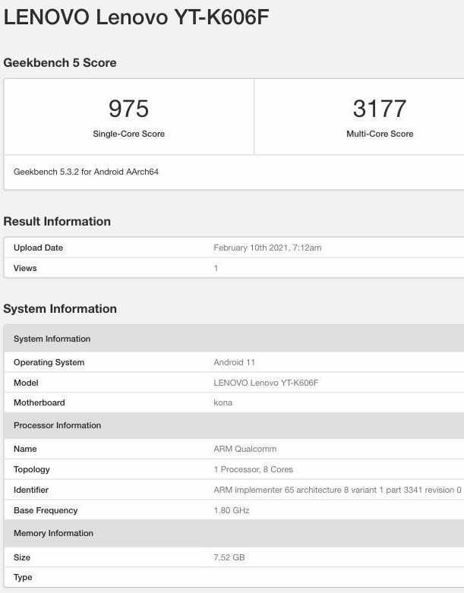Click the Topology row label
464x593 pixels.
[31, 469]
